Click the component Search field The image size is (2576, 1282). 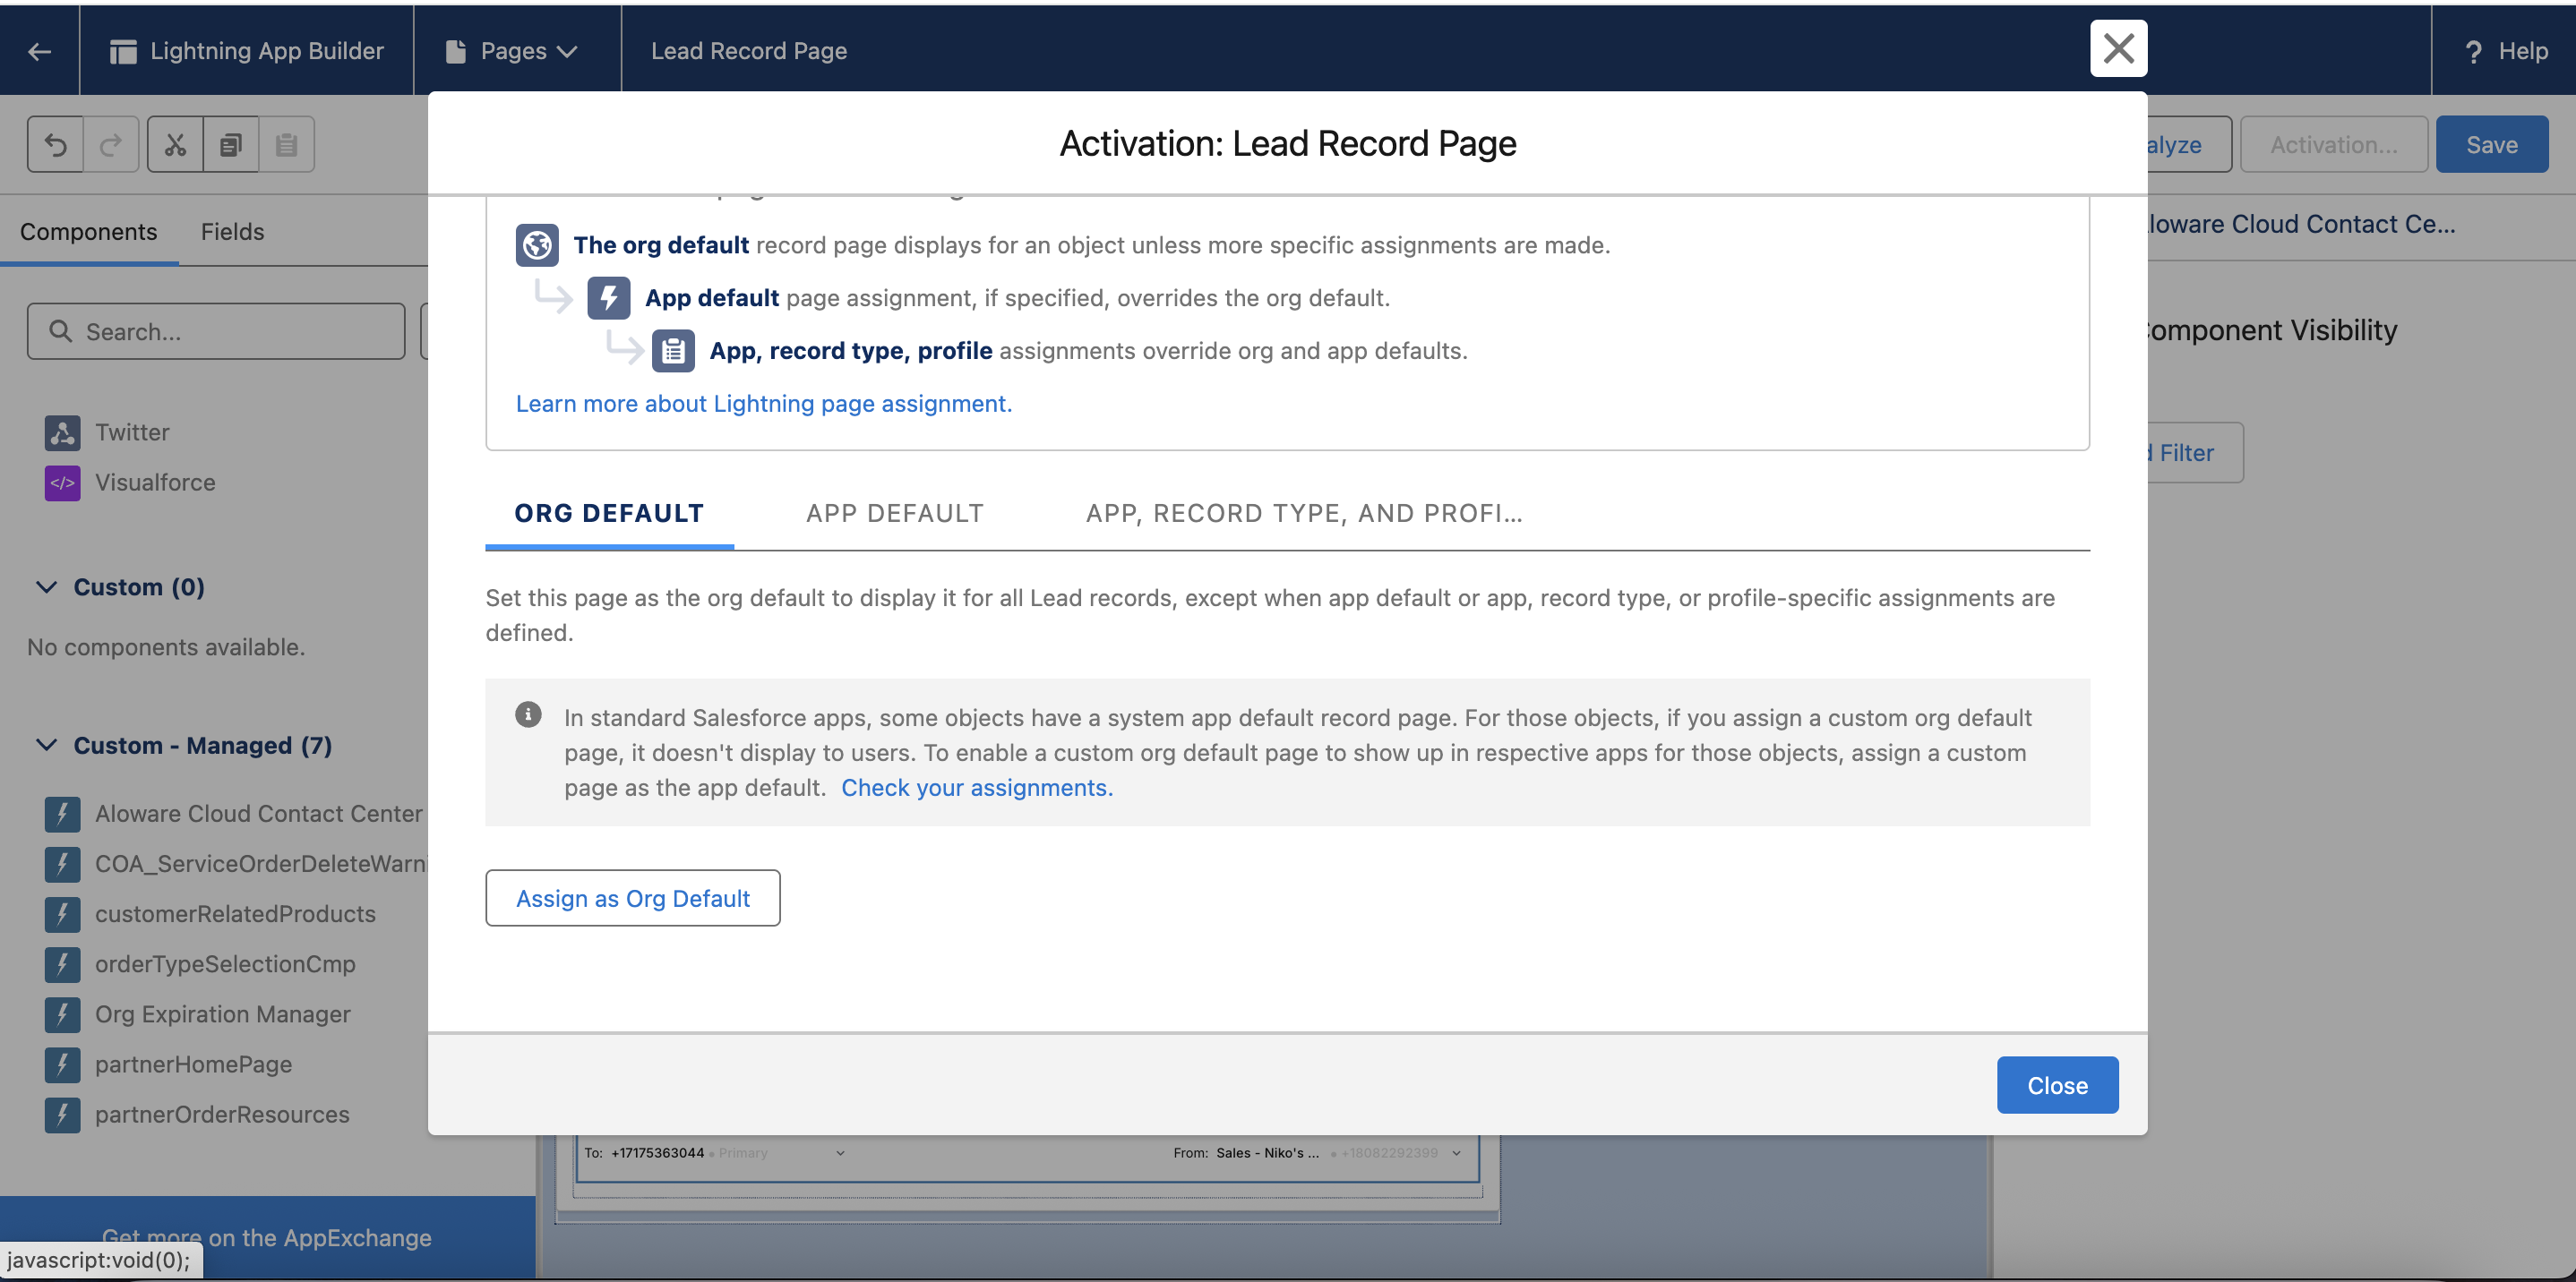(x=216, y=330)
